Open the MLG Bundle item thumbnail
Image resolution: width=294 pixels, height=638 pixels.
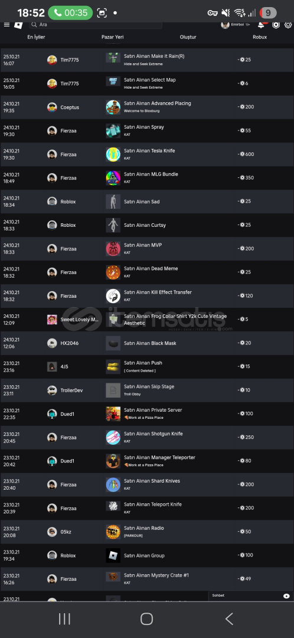click(x=113, y=178)
